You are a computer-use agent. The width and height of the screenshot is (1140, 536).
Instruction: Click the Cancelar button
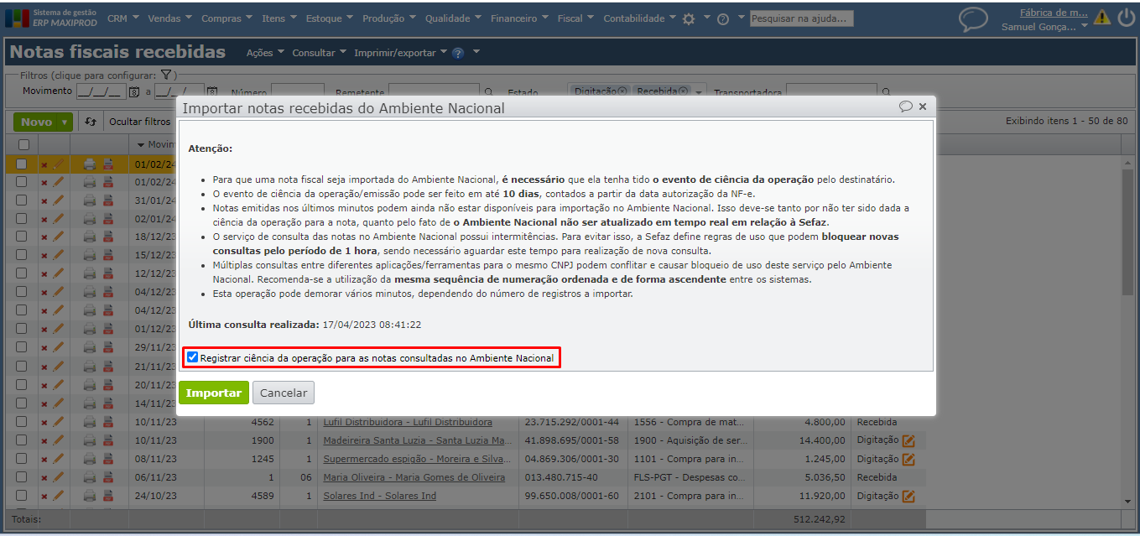click(284, 393)
